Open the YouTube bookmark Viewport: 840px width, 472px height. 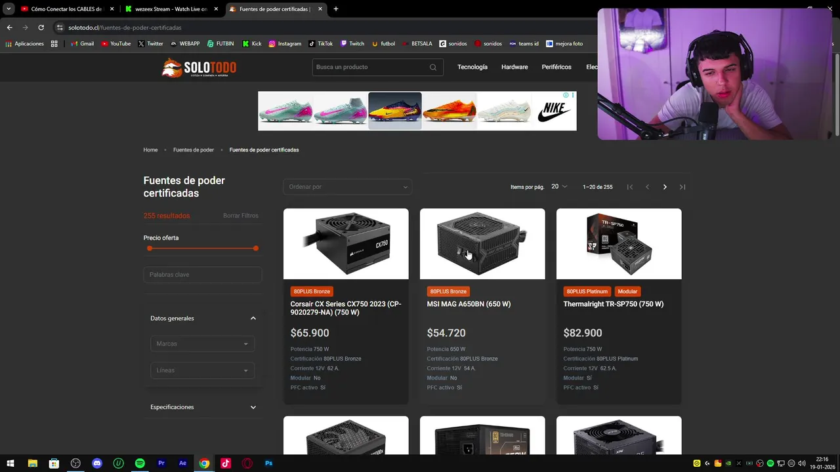(115, 44)
